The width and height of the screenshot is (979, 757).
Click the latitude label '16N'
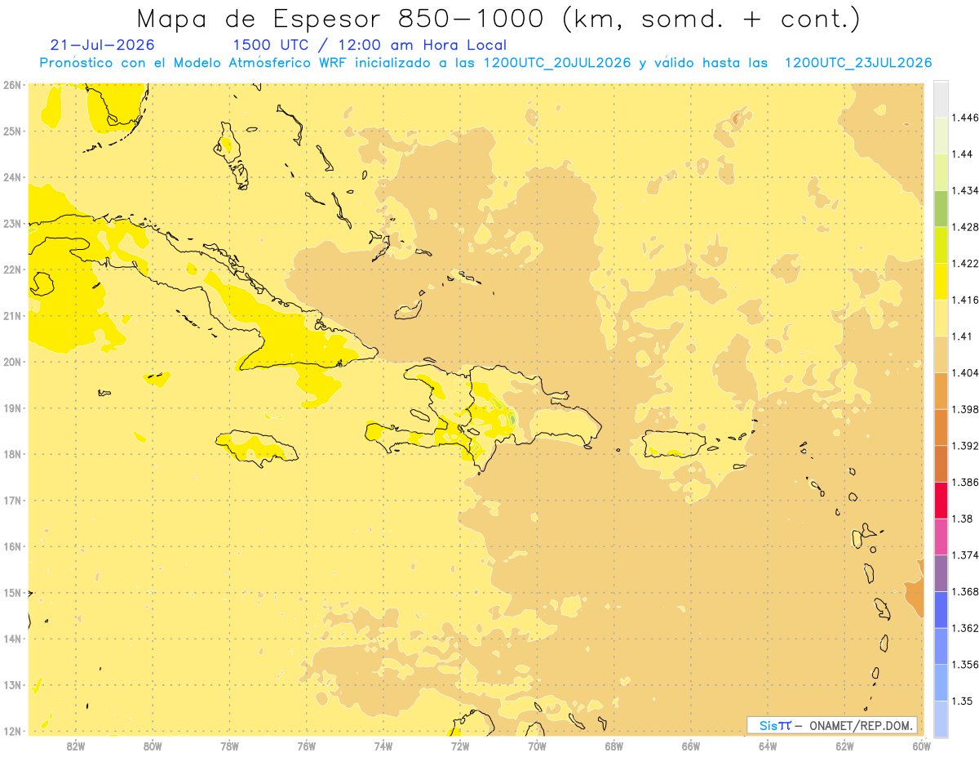[x=12, y=546]
